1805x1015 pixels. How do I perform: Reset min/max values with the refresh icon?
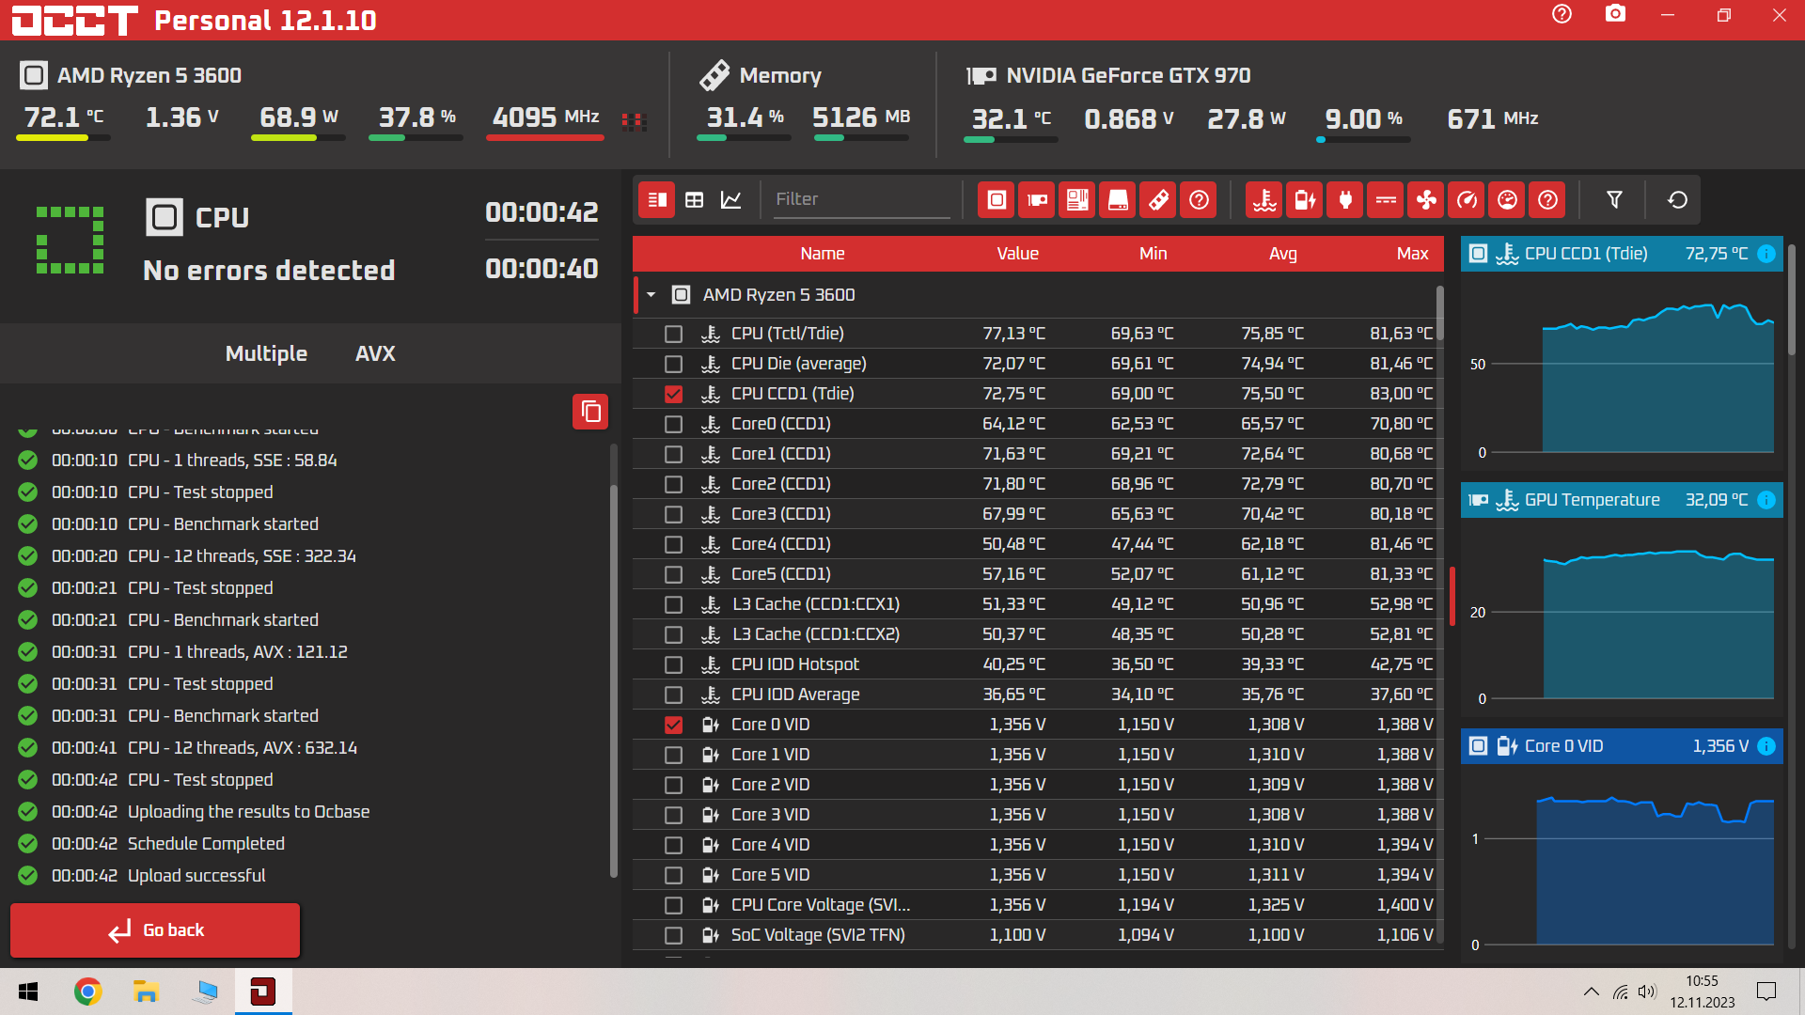click(1677, 199)
